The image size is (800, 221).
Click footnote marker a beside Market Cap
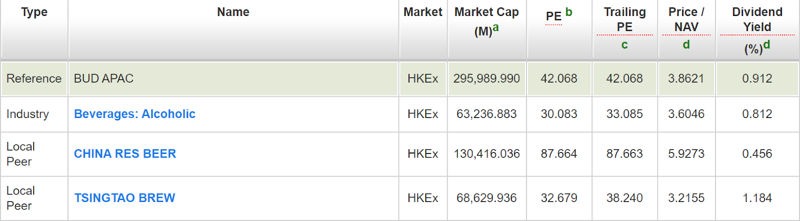(495, 27)
